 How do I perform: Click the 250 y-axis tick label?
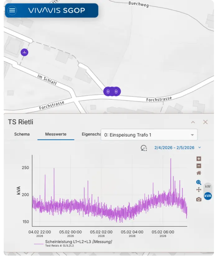26,168
